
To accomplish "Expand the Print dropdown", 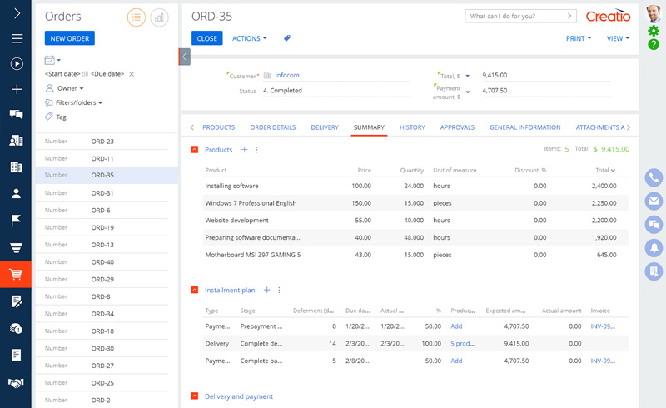I will [578, 38].
